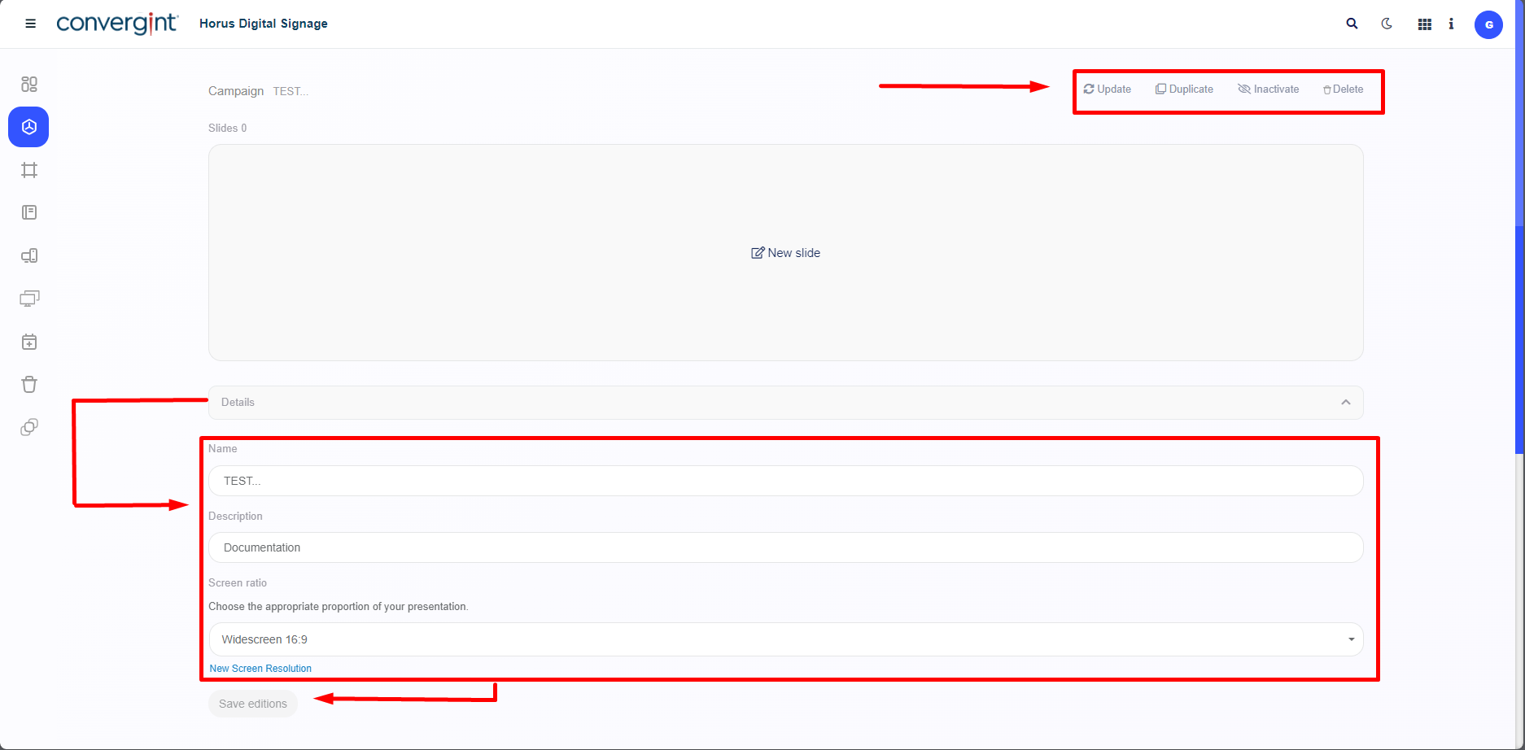Open the stacked monitors icon in the sidebar
This screenshot has width=1525, height=750.
pyautogui.click(x=29, y=299)
